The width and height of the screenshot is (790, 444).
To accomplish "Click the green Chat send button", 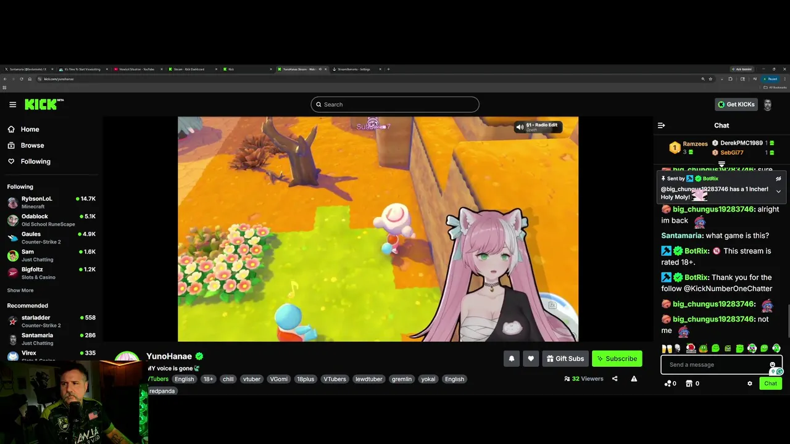I will [x=770, y=384].
